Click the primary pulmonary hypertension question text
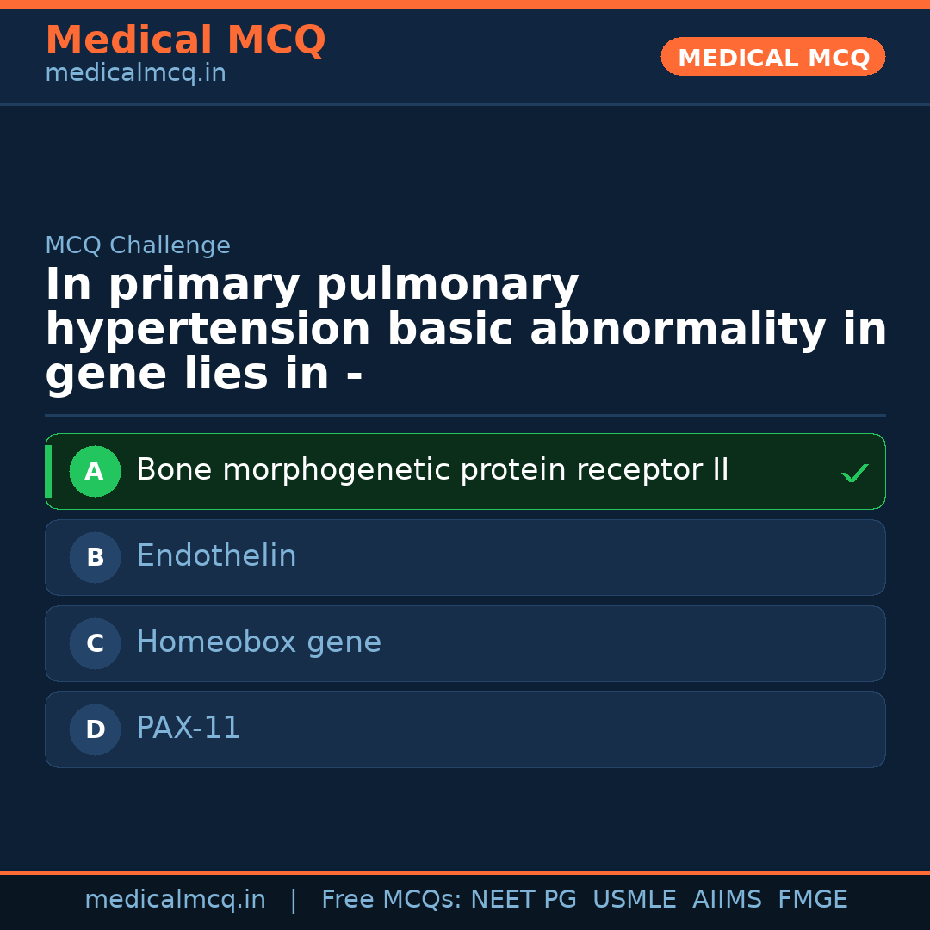The height and width of the screenshot is (930, 930). (465, 330)
